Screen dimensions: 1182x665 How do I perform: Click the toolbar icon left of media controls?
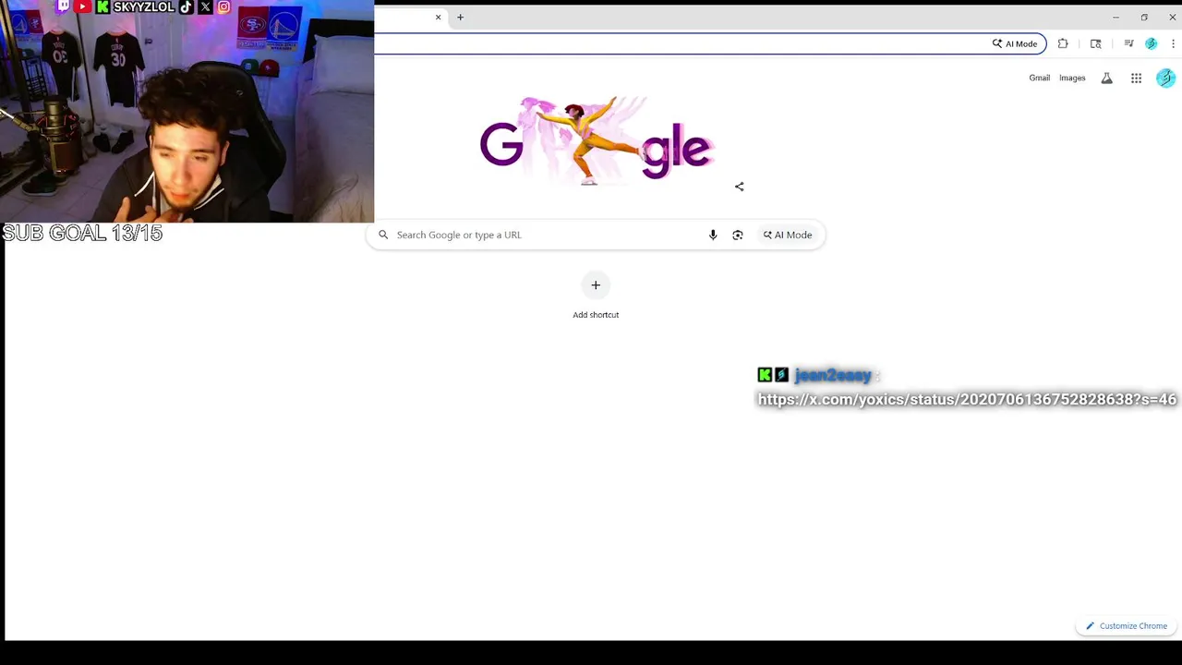tap(1096, 43)
